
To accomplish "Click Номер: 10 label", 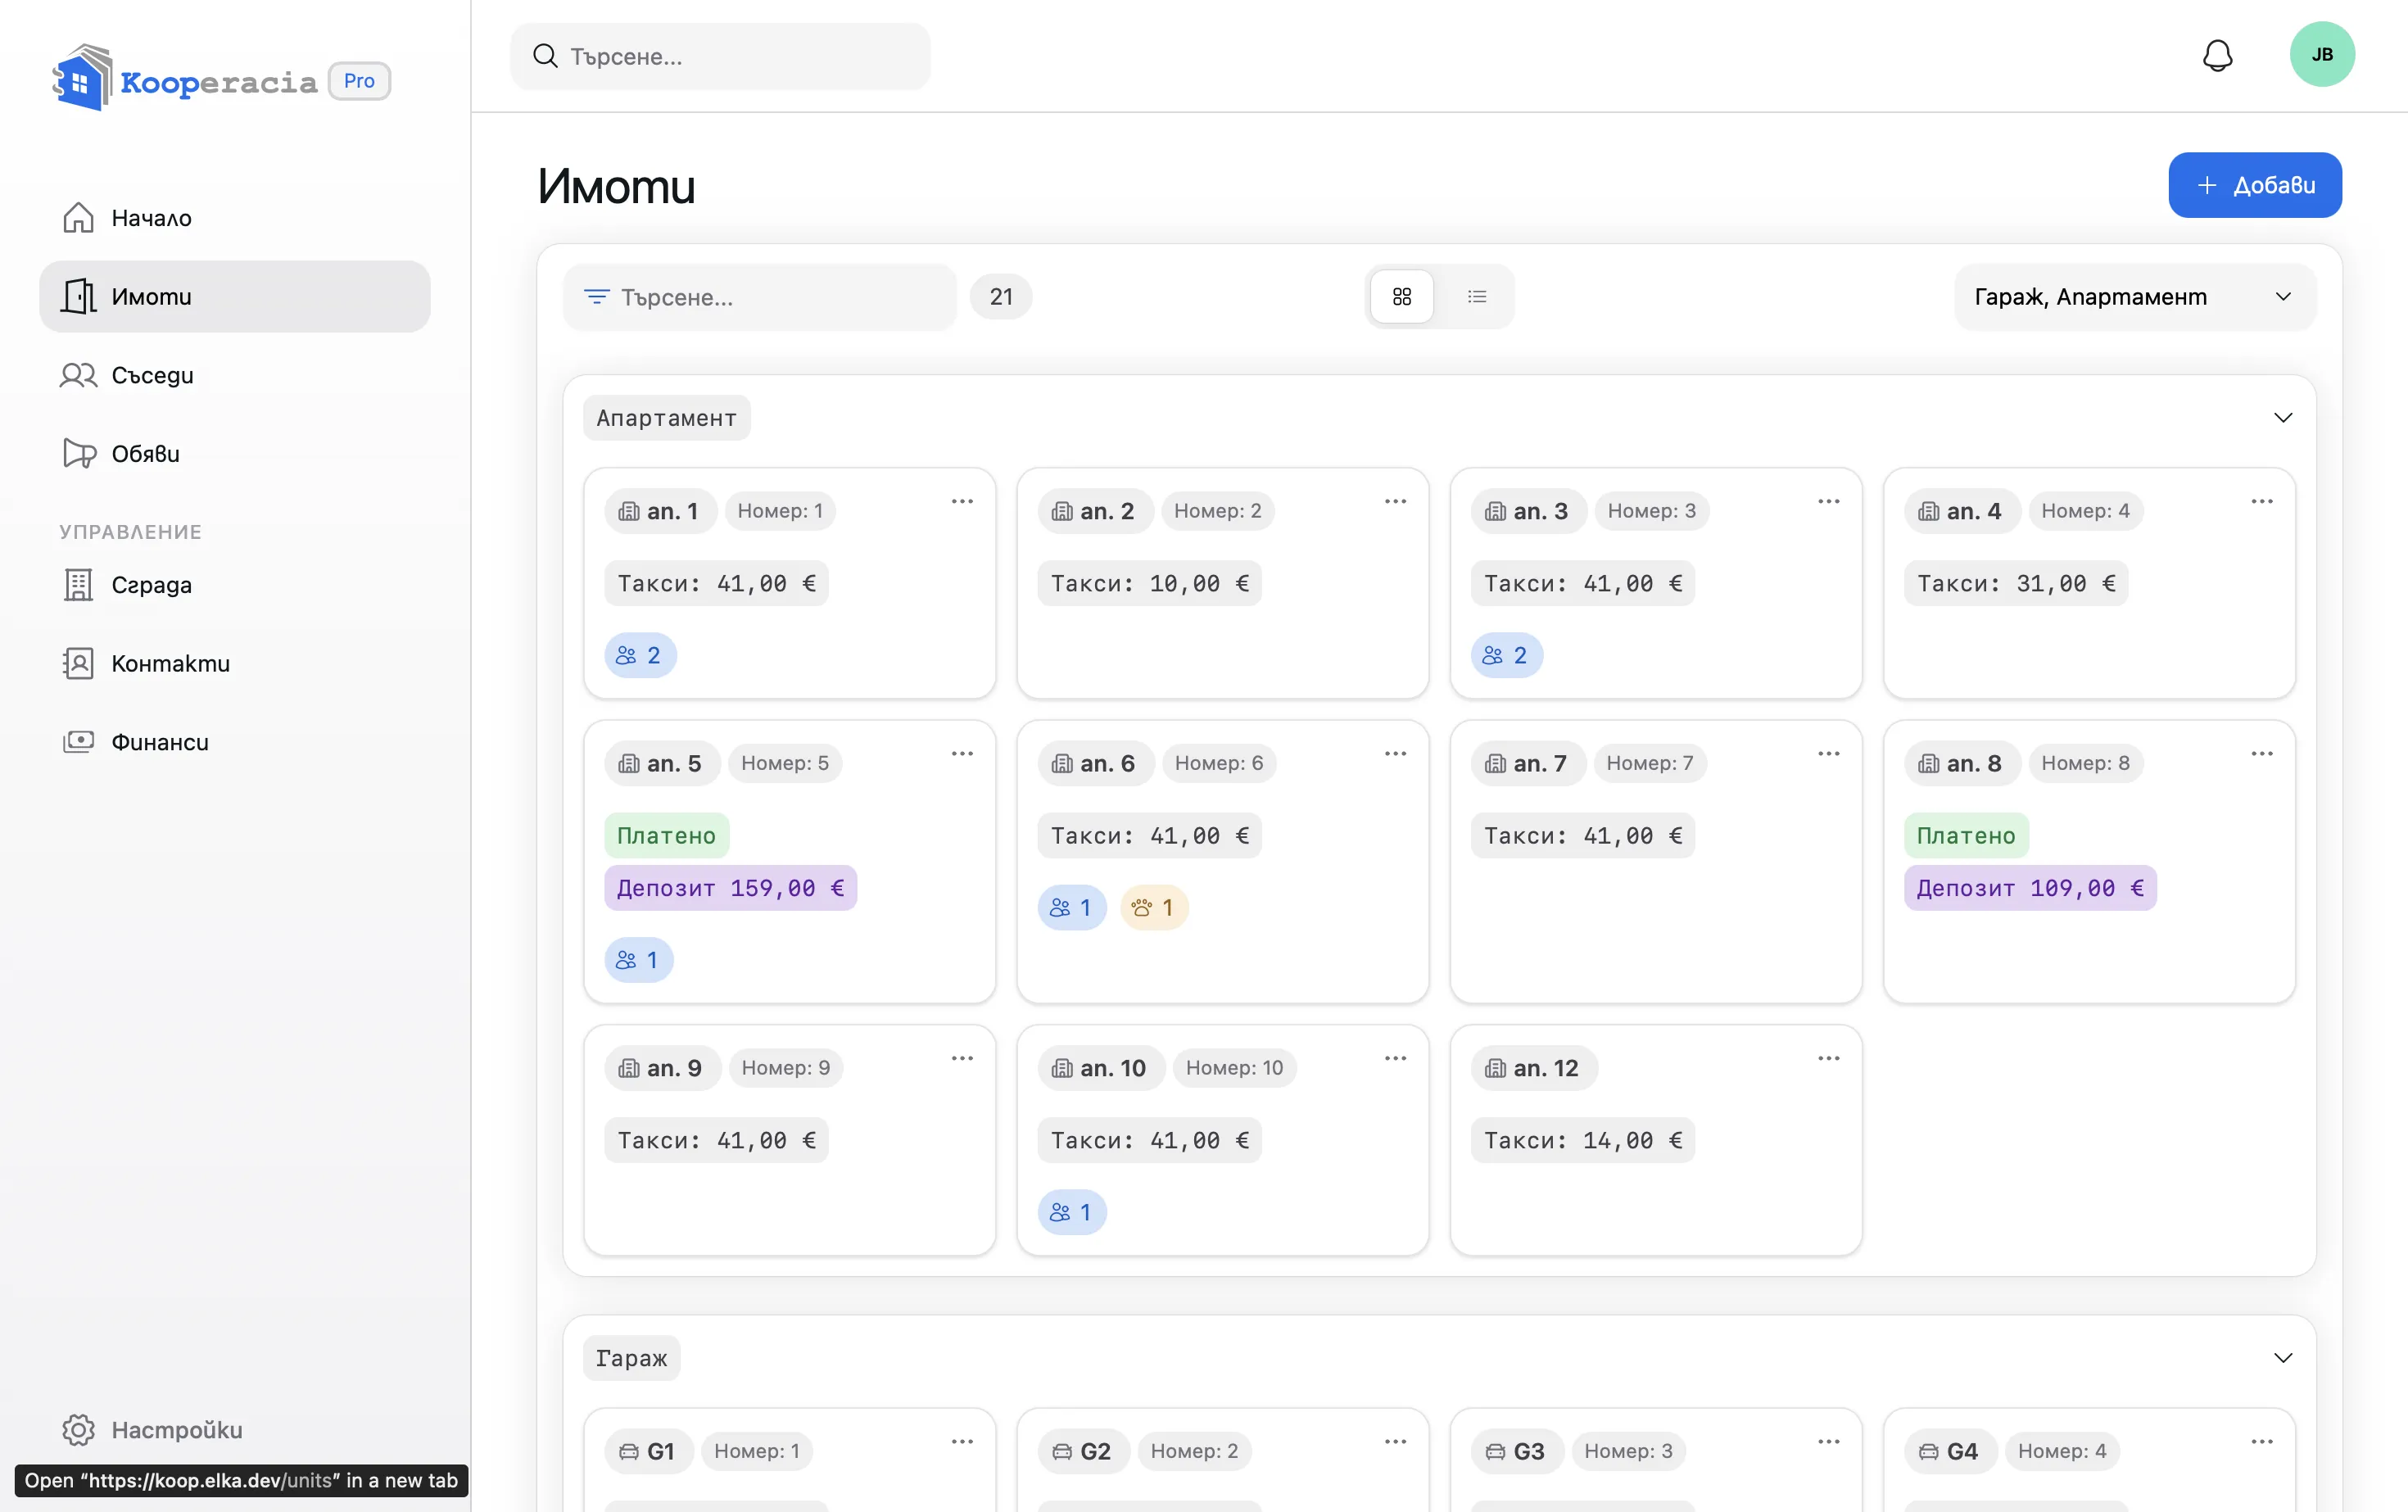I will [1234, 1068].
